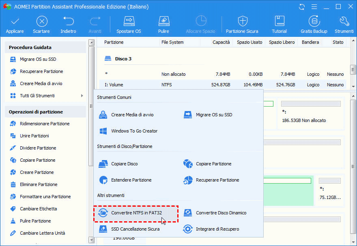Select the Pulire wipe icon

pos(163,24)
